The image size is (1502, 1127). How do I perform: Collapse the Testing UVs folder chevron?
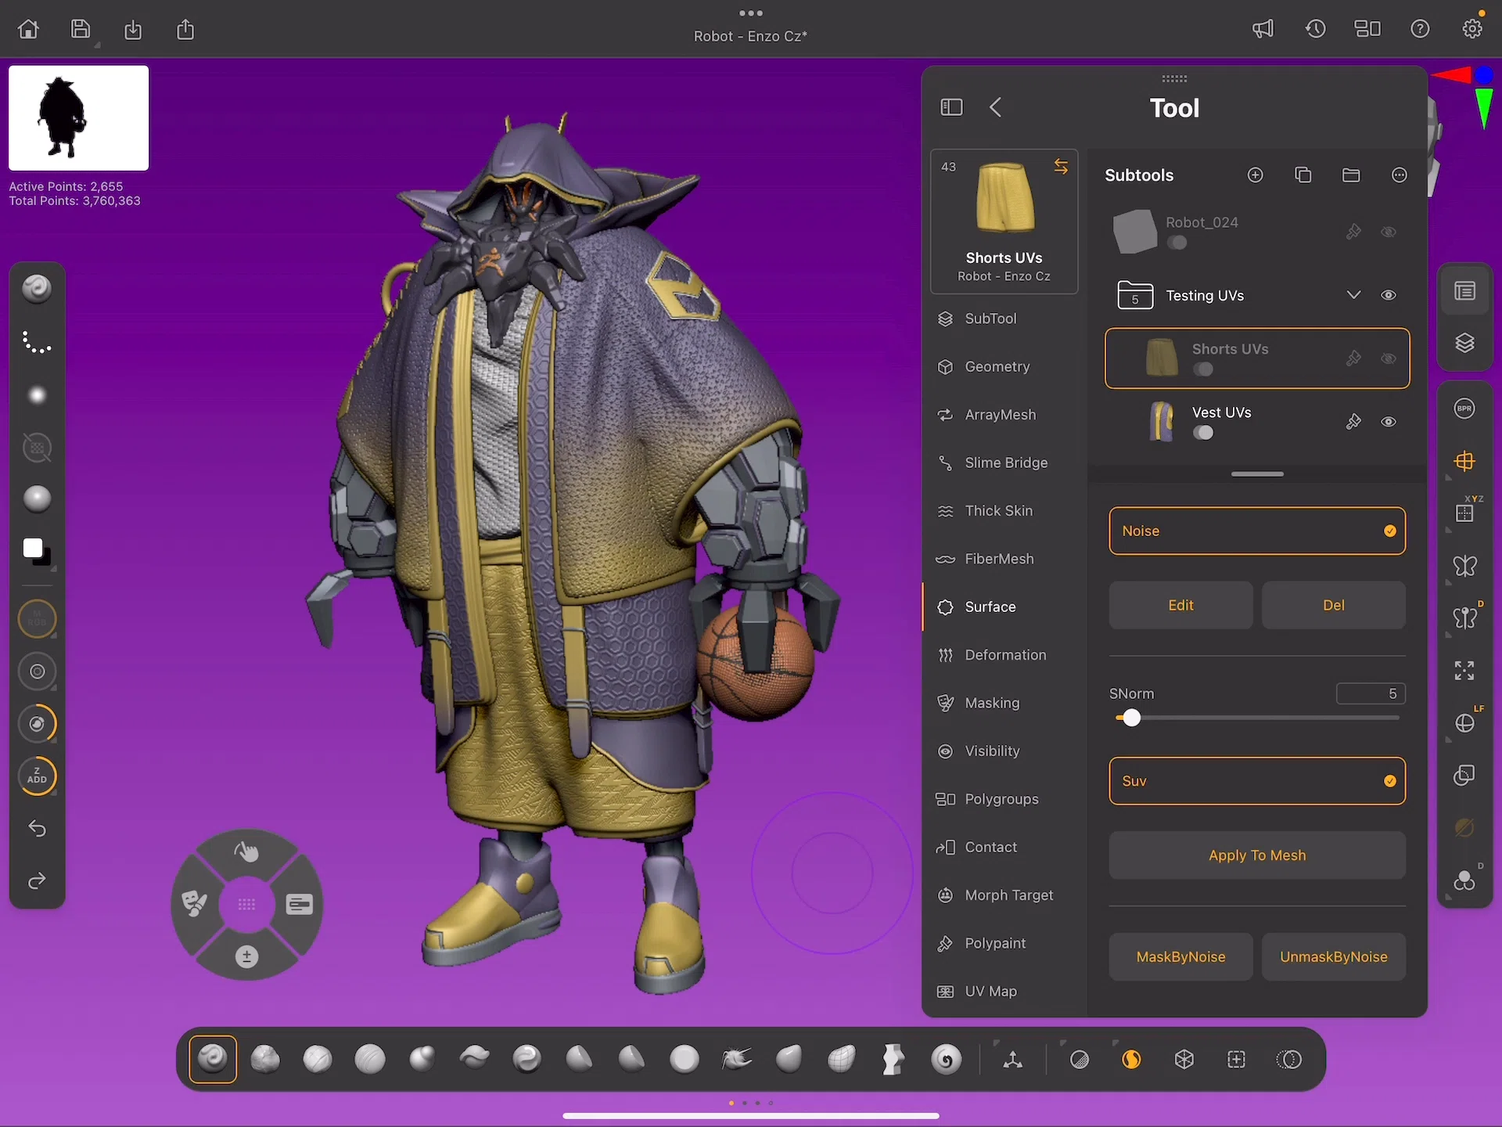point(1353,295)
